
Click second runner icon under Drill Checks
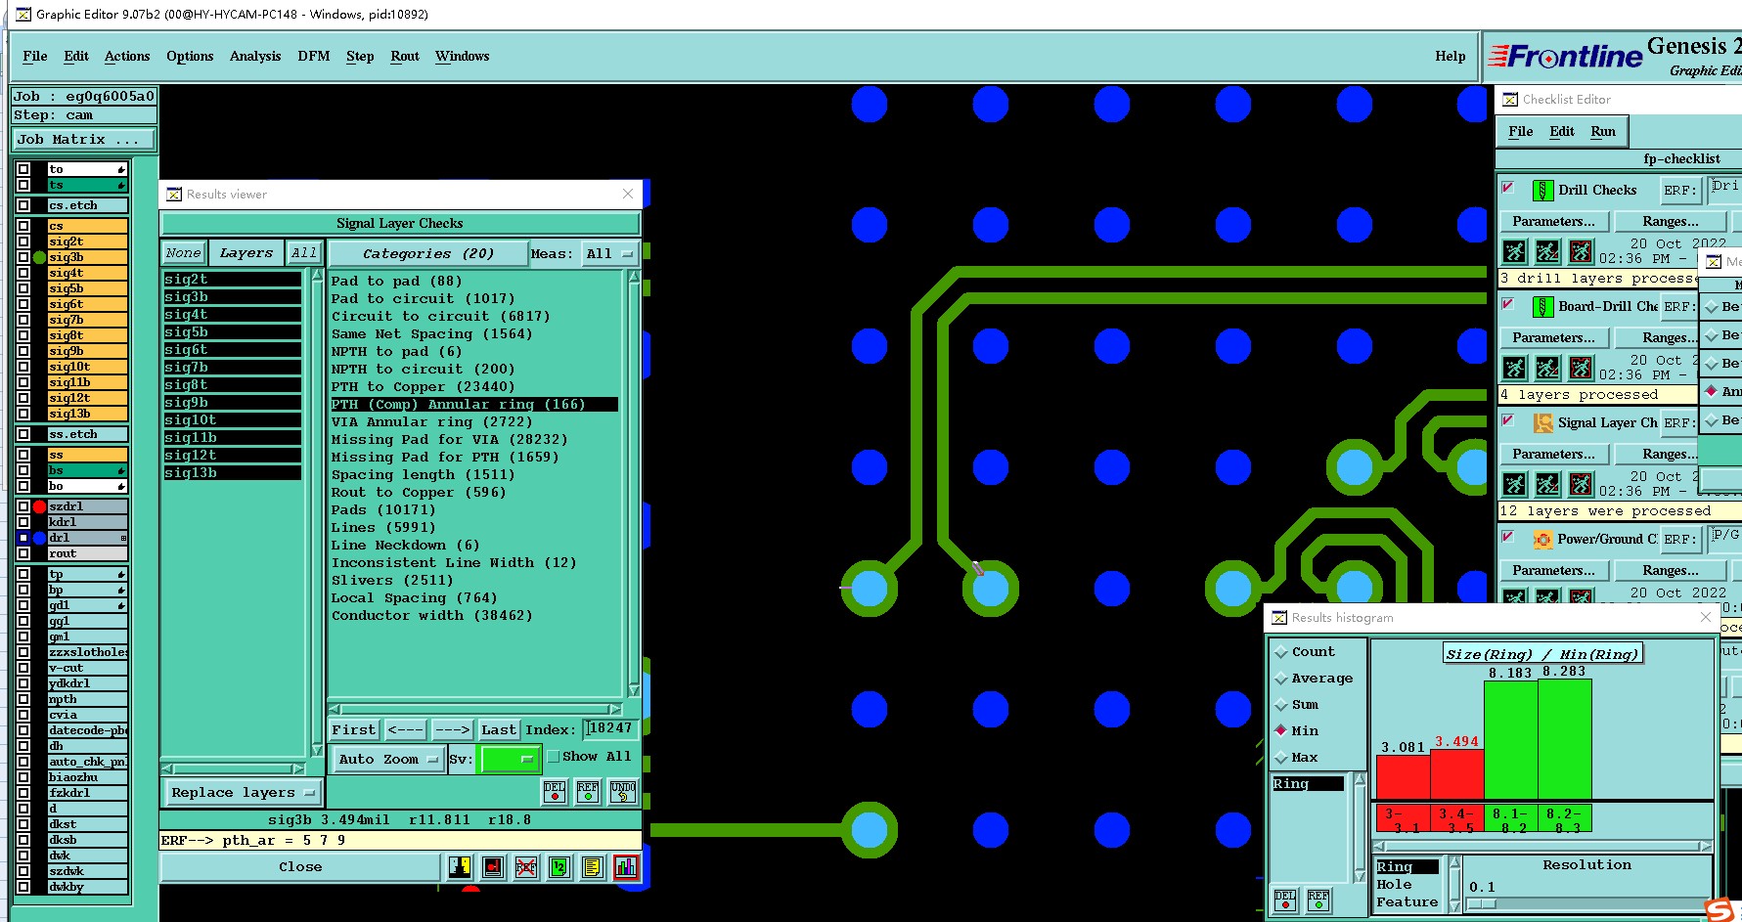[x=1547, y=252]
